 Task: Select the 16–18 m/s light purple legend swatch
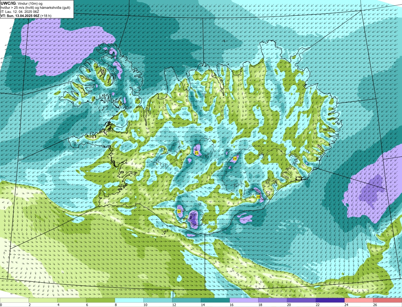click(244, 300)
